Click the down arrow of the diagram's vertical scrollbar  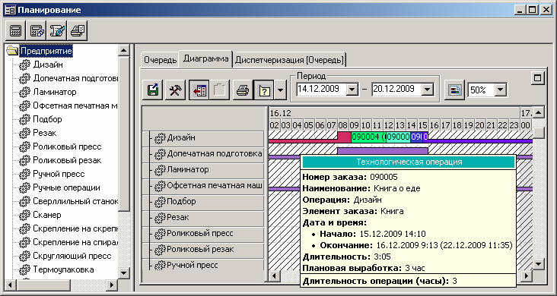click(539, 263)
